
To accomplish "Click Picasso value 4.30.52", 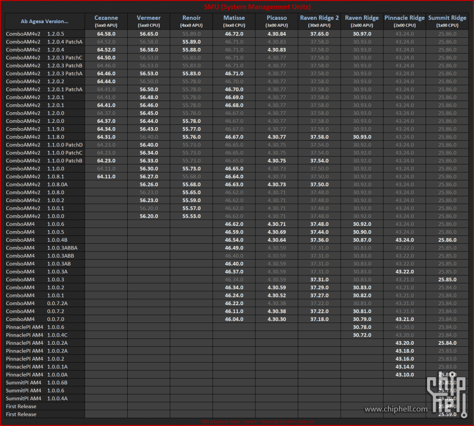I will (x=277, y=295).
